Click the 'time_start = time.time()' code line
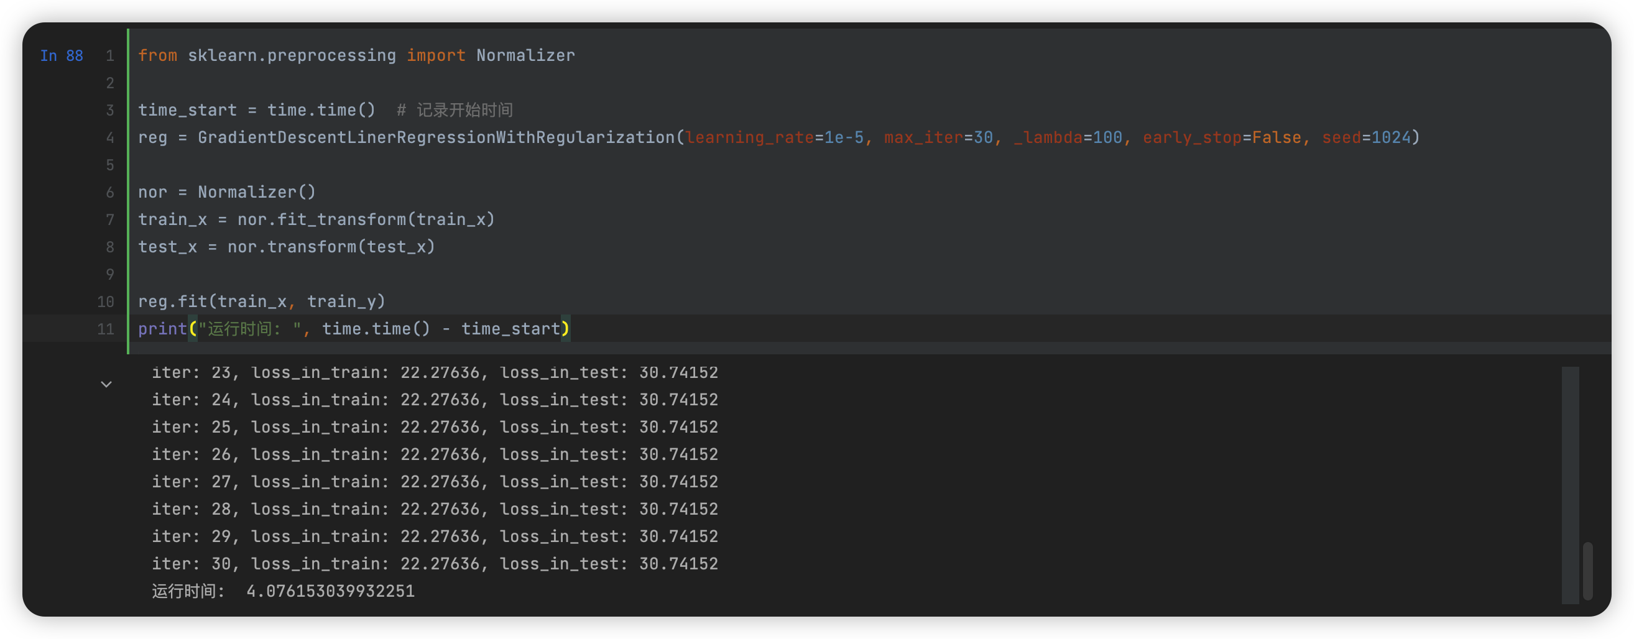1634x639 pixels. click(x=257, y=110)
